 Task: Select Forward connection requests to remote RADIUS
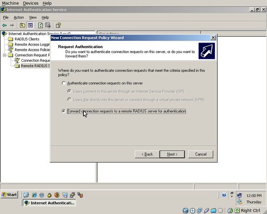pos(64,111)
